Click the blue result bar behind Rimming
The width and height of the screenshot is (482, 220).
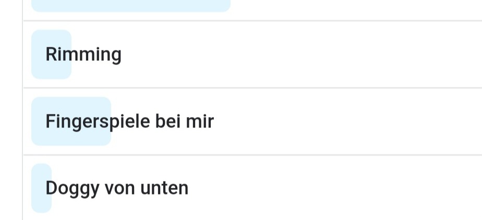(x=51, y=55)
